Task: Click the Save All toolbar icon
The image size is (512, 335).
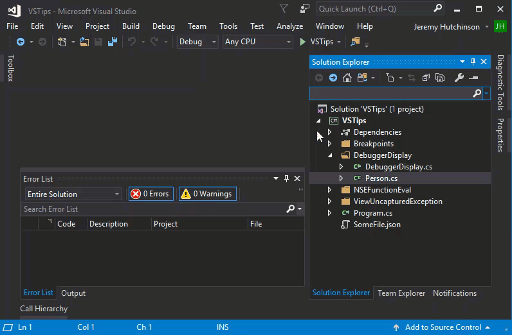Action: pos(113,42)
